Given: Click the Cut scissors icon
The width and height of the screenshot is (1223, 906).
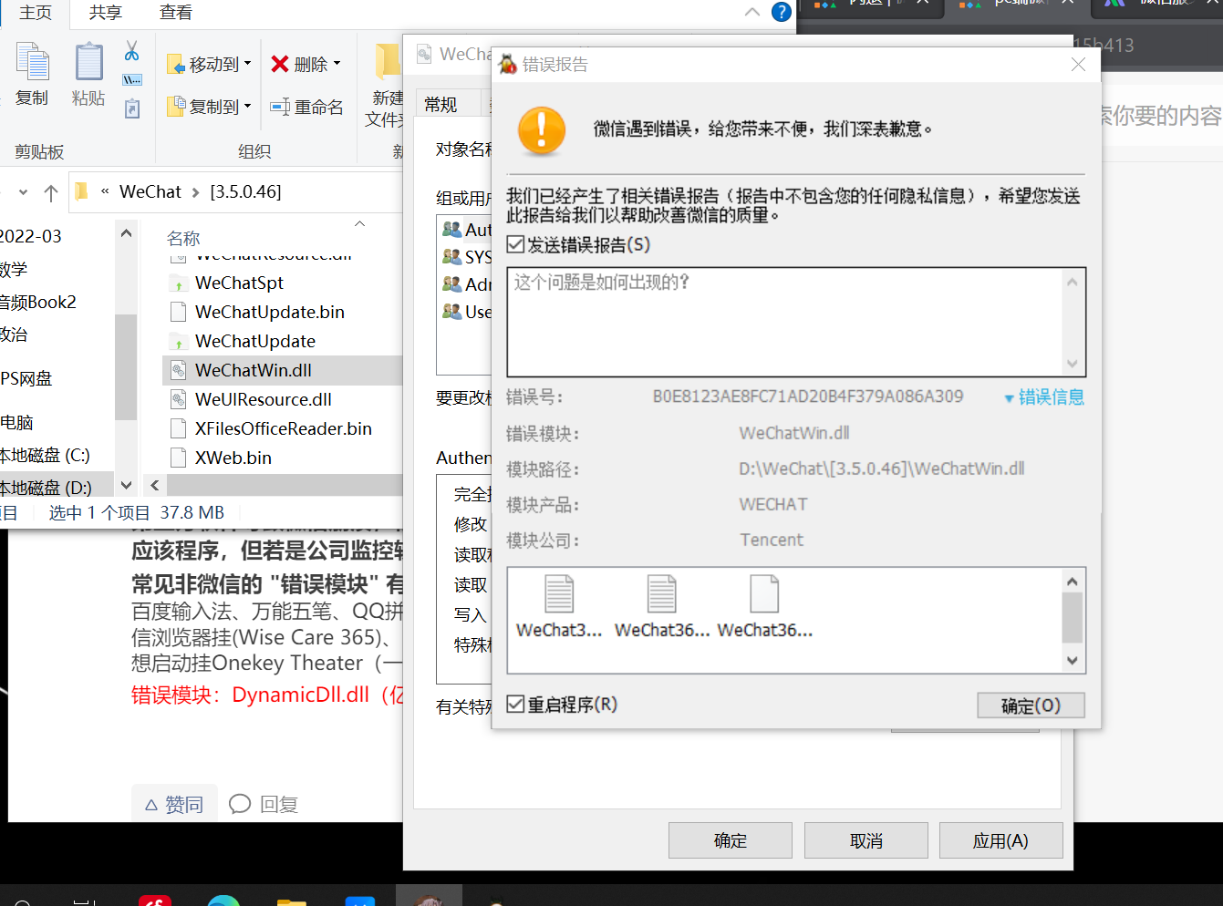Looking at the screenshot, I should 132,50.
